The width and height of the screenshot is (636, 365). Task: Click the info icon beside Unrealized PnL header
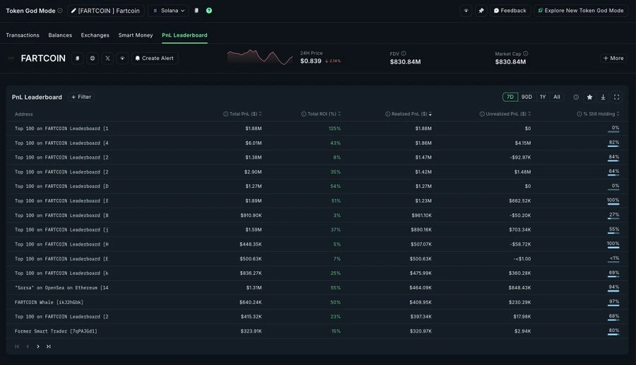(482, 114)
